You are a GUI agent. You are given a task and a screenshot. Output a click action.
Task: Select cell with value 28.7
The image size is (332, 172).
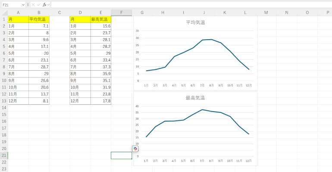click(39, 67)
